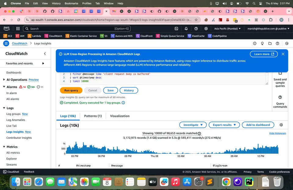Open the CloudFront shortcut
Viewport: 293px width, 190px height.
pyautogui.click(x=144, y=36)
